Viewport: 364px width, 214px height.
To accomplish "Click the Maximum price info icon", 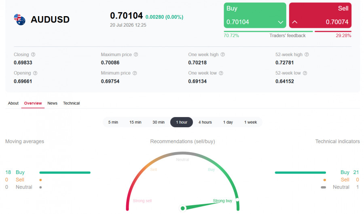I will pyautogui.click(x=136, y=55).
